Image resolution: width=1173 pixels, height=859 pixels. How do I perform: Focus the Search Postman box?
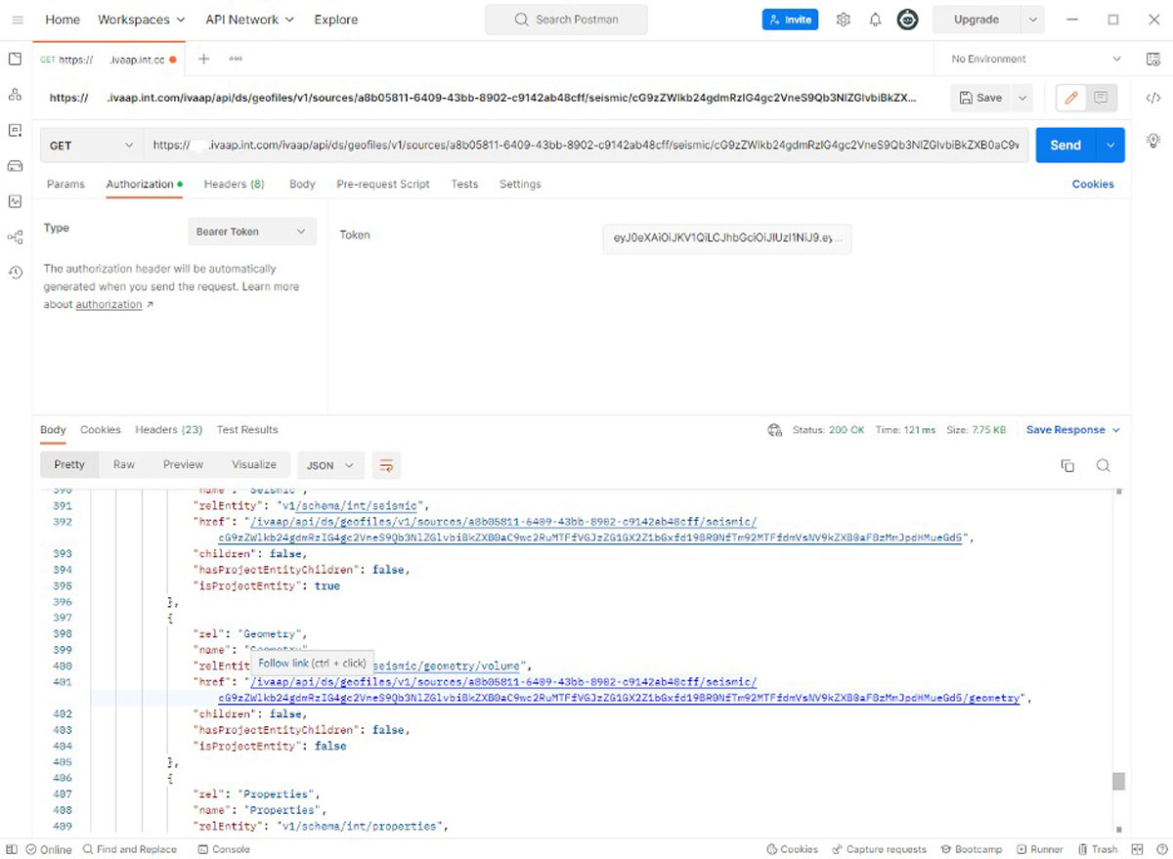point(566,20)
